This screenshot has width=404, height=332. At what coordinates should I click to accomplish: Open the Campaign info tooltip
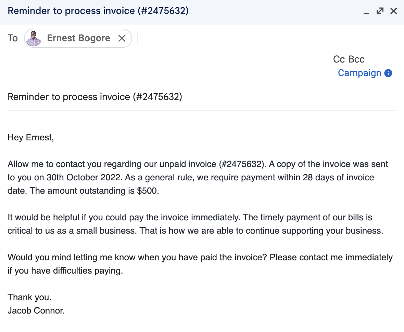(388, 73)
